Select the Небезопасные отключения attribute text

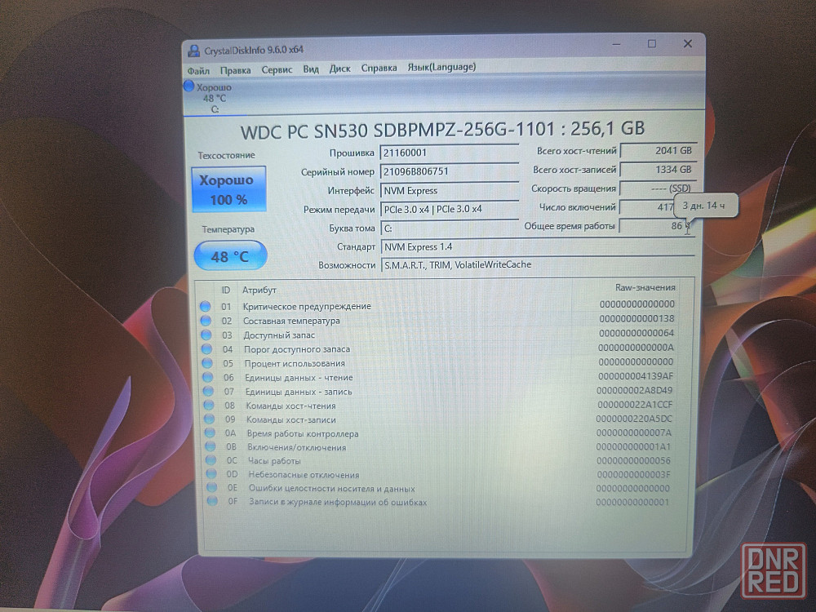(304, 475)
